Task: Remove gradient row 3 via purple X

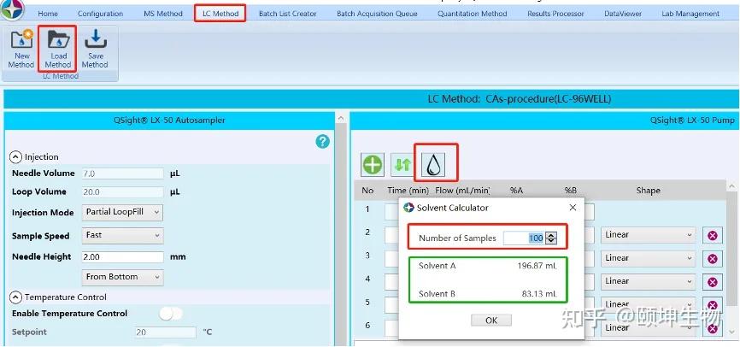Action: (712, 258)
